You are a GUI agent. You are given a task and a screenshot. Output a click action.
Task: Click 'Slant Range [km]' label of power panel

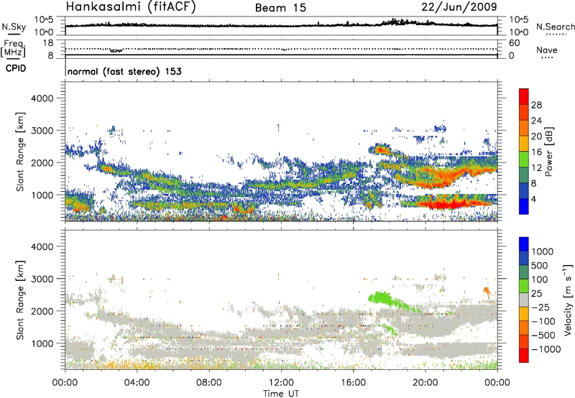[x=20, y=152]
